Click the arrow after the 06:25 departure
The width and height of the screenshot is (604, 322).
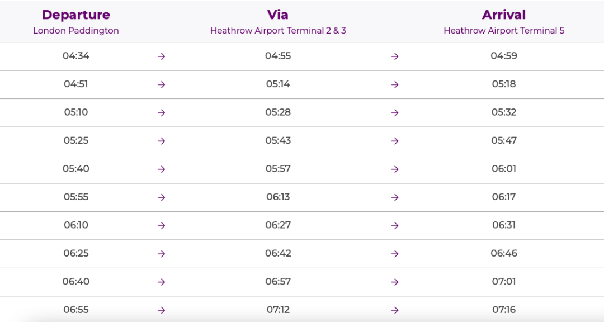tap(162, 254)
